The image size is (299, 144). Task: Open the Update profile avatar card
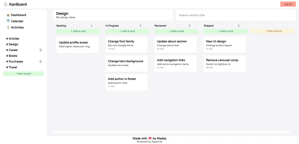(x=78, y=45)
